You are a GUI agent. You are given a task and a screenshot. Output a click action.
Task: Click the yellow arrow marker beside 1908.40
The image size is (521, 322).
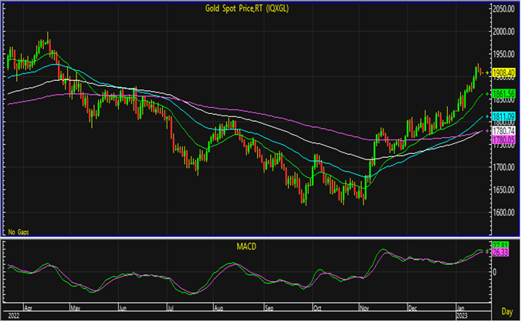pyautogui.click(x=485, y=72)
